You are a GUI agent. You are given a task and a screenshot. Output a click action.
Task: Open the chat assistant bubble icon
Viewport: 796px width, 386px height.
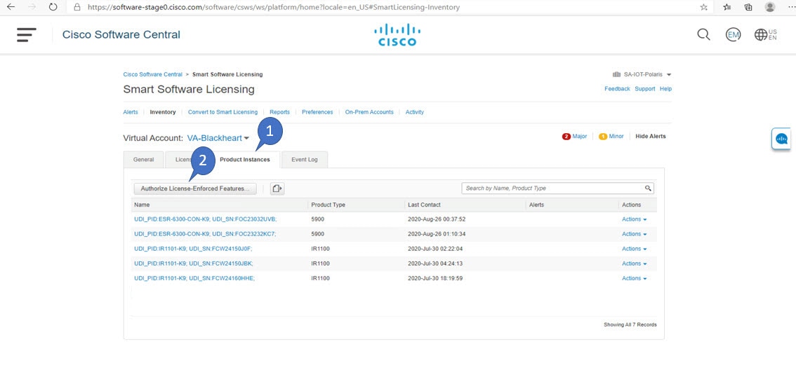point(781,139)
